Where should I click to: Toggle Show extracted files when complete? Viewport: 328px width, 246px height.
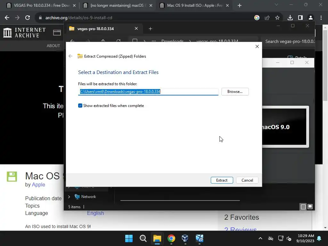tap(80, 106)
